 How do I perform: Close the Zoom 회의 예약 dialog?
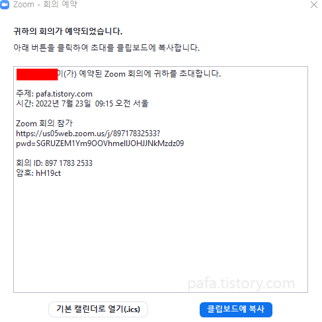[314, 5]
